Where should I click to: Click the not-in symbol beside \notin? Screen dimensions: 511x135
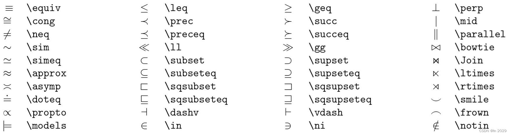(436, 126)
